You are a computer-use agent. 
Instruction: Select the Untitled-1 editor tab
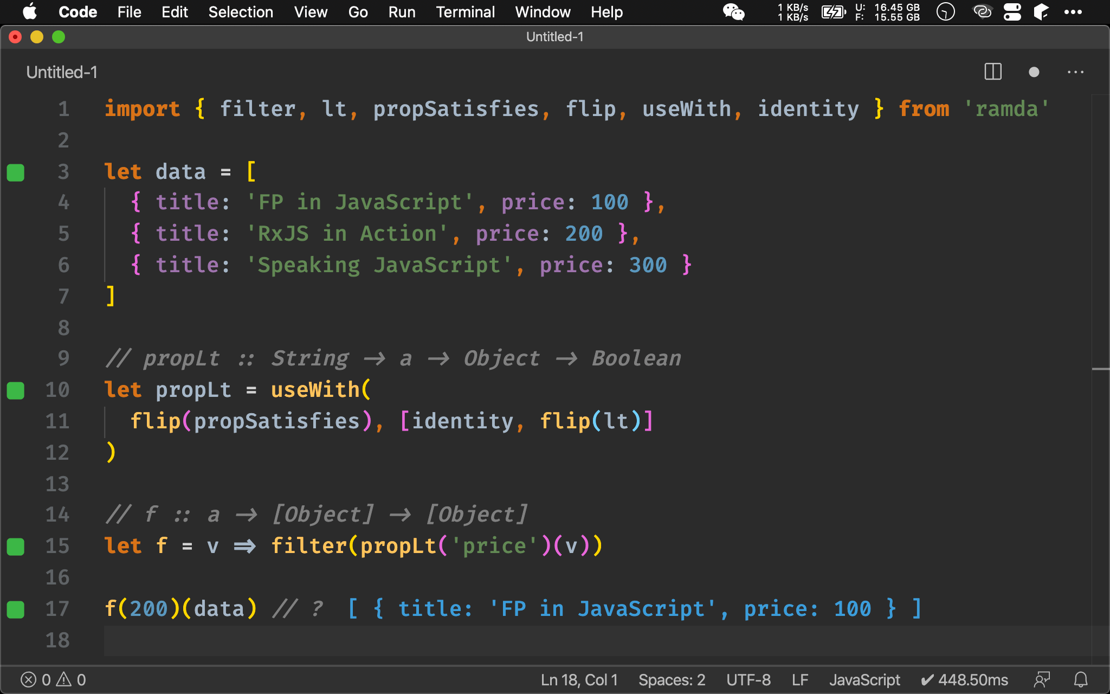(x=62, y=72)
